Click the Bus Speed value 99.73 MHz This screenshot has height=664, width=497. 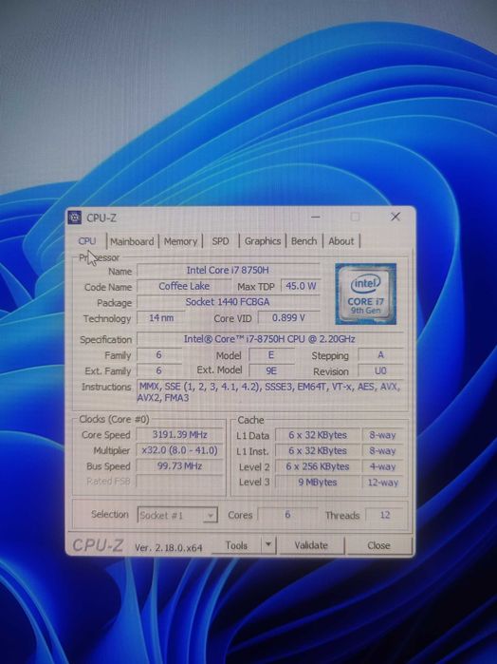coord(180,466)
